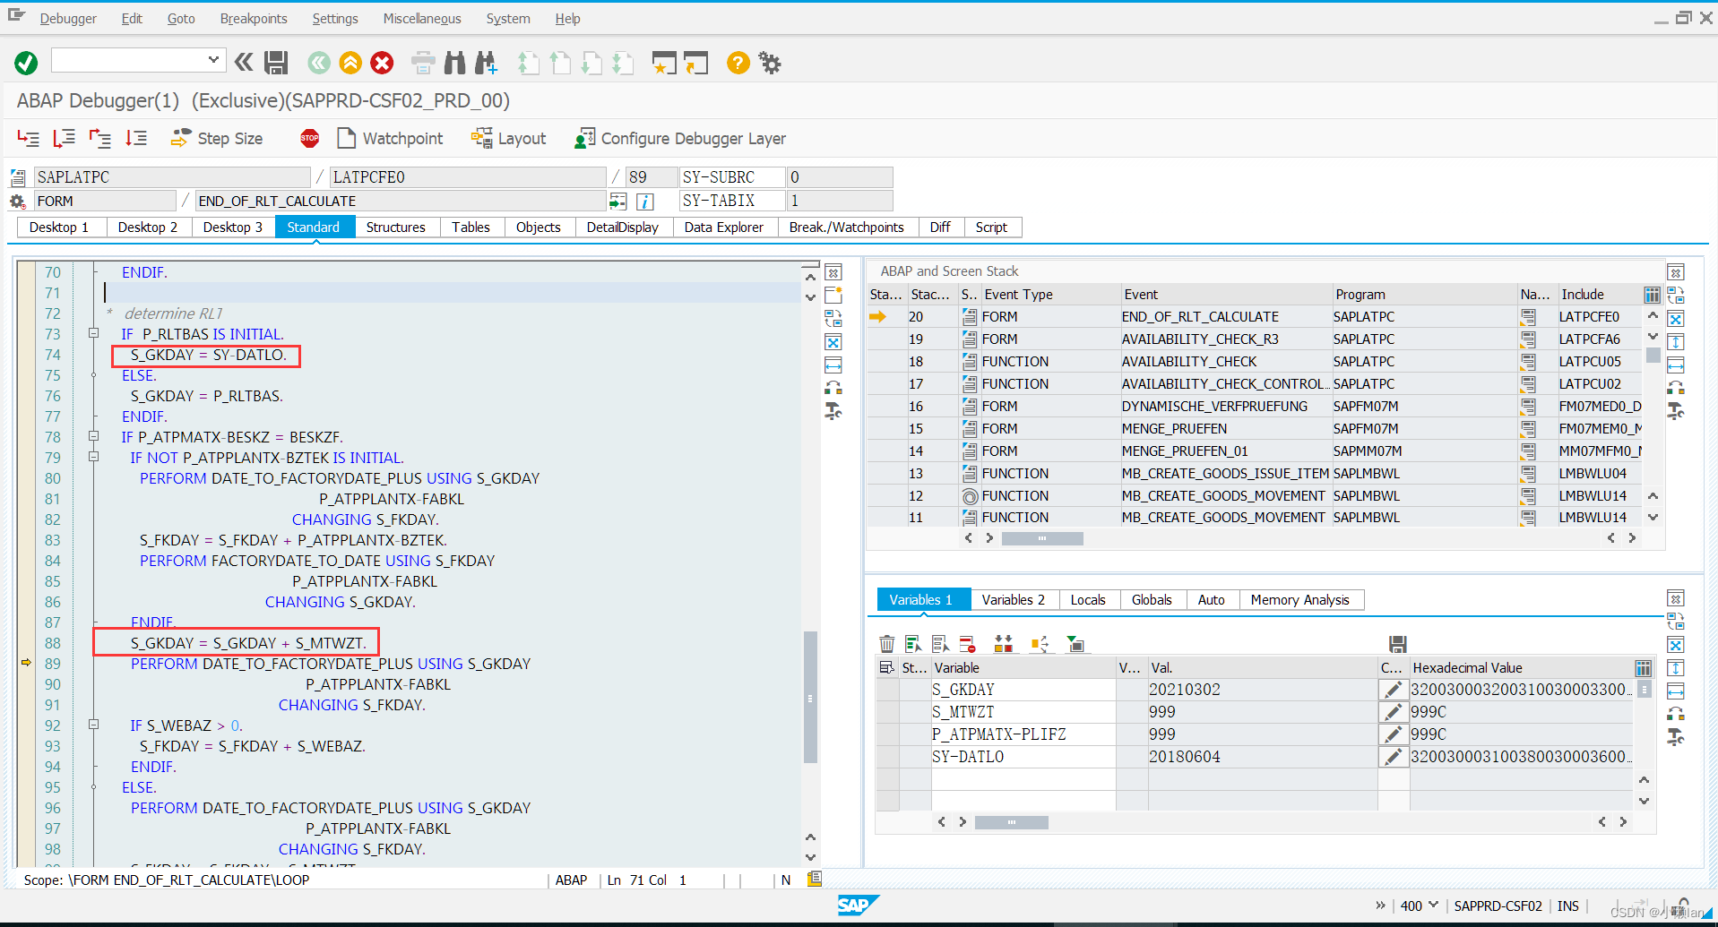1718x927 pixels.
Task: Click the orange Exit icon
Action: (350, 63)
